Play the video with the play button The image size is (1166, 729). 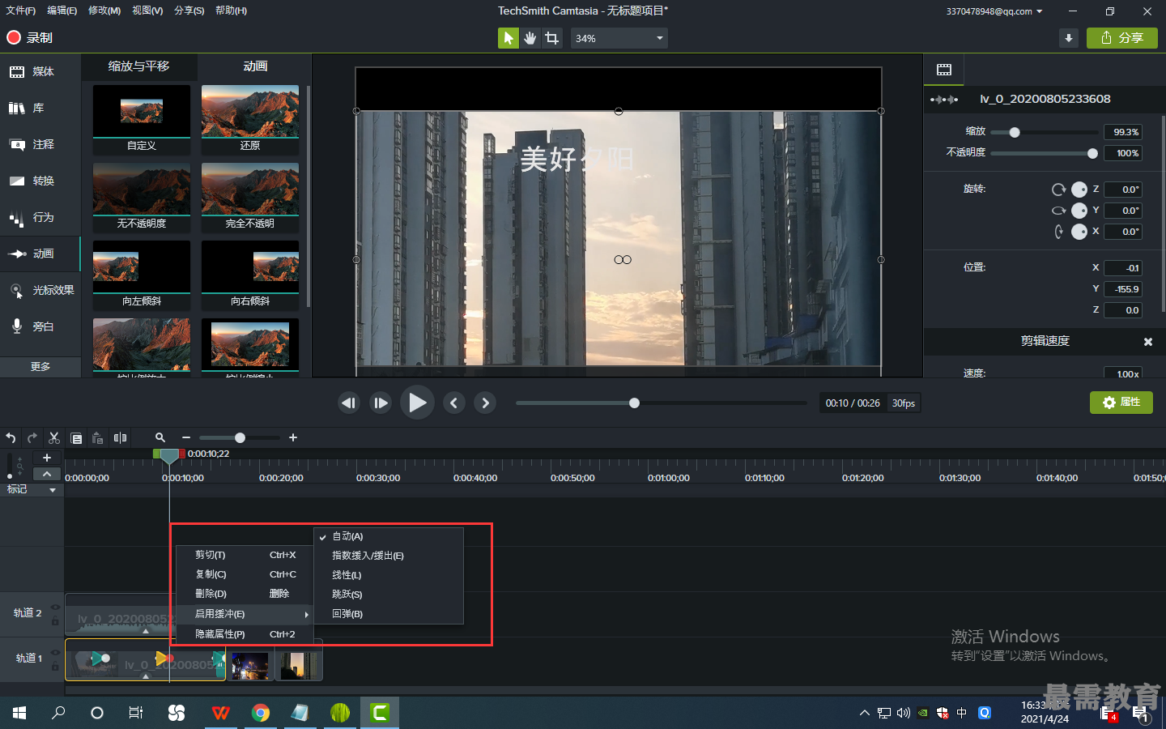417,403
